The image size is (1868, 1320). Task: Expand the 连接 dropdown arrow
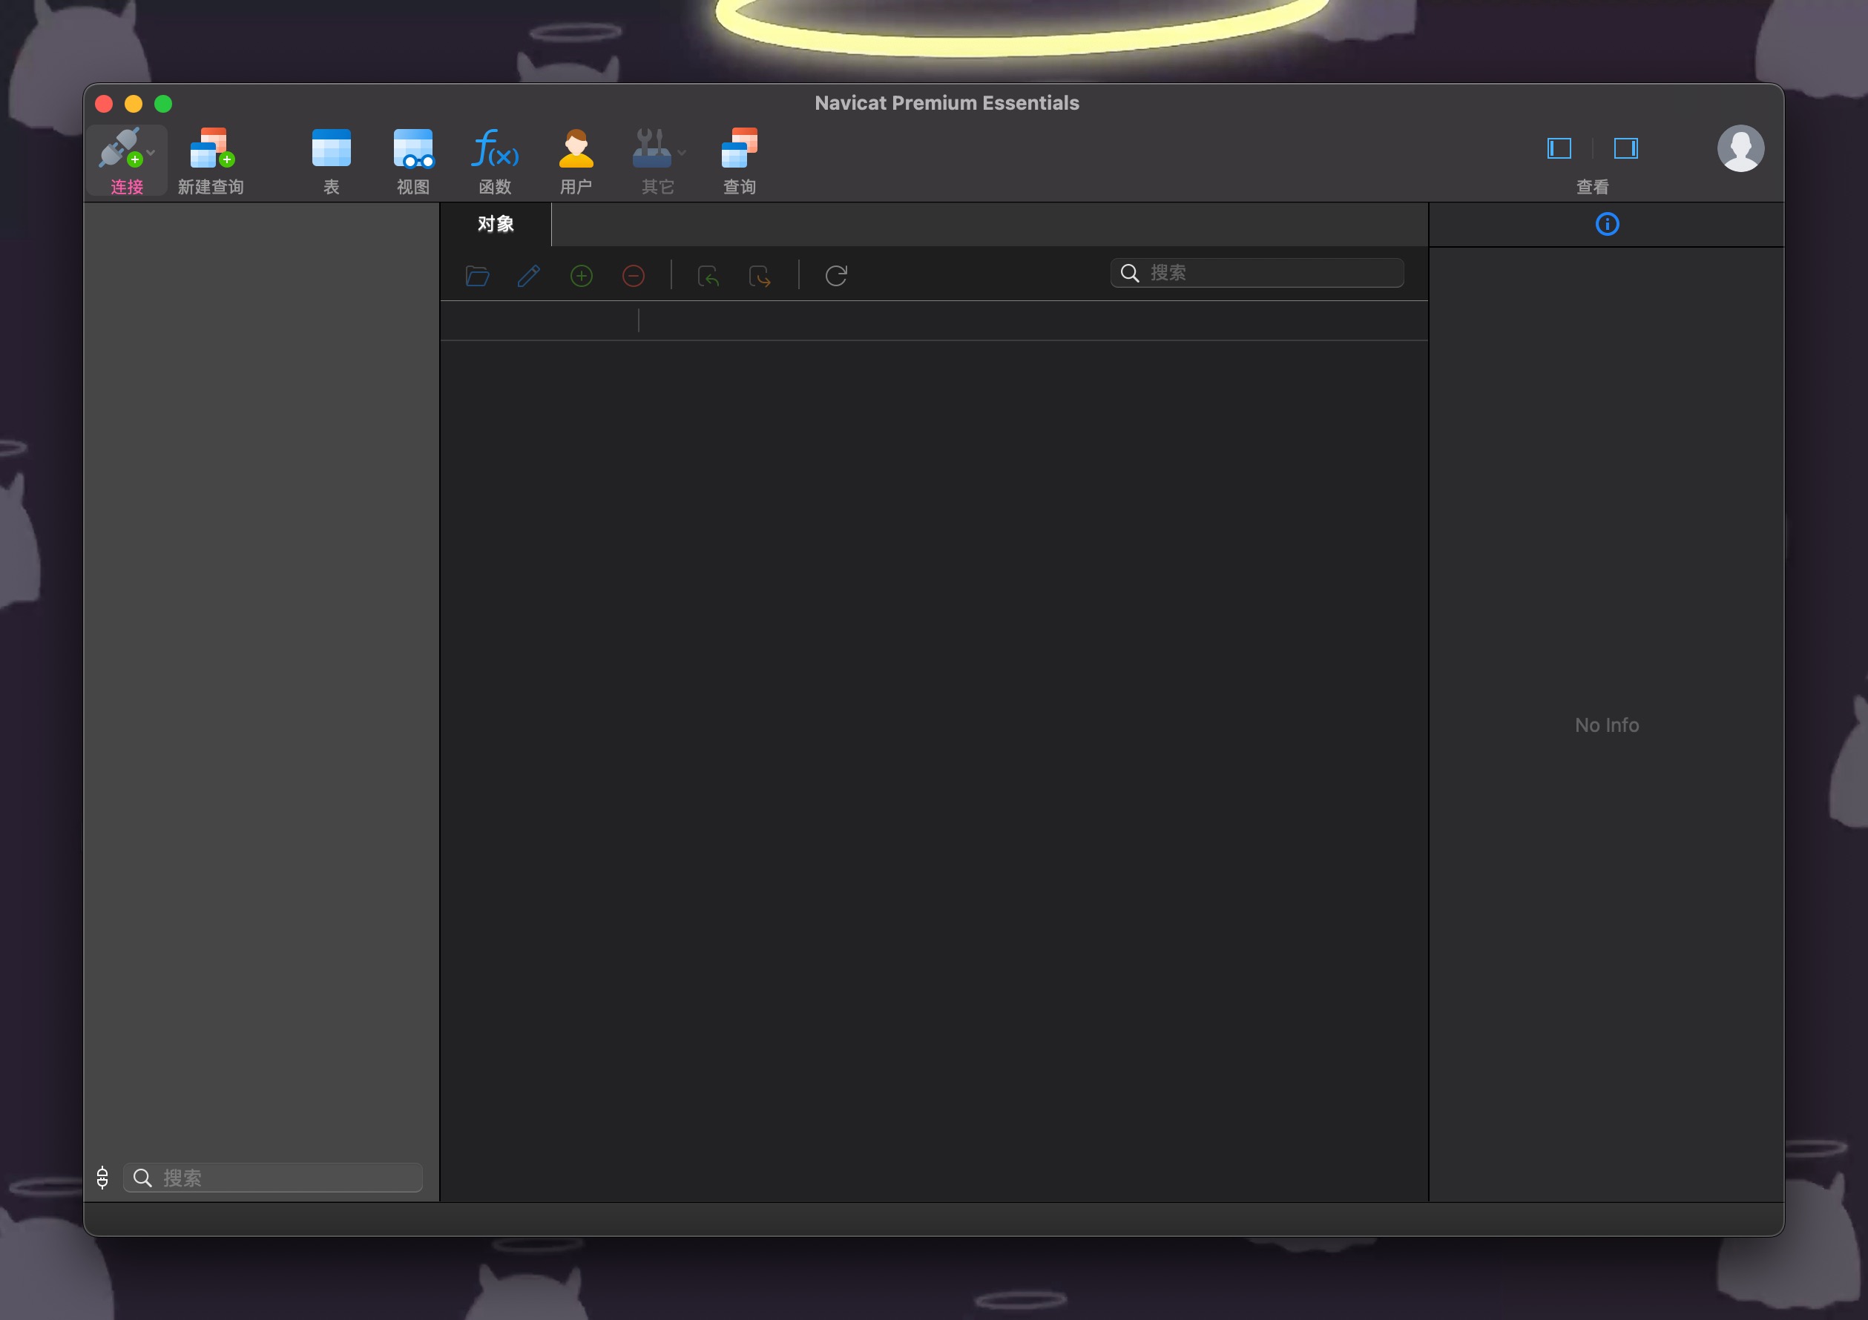click(150, 151)
